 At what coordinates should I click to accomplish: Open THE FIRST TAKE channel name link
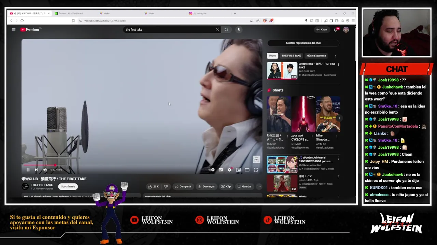tap(42, 185)
